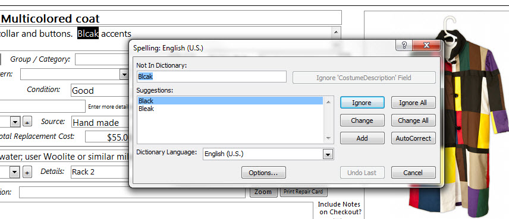This screenshot has width=509, height=219.
Task: Open dropdown left of Details label
Action: [15, 172]
